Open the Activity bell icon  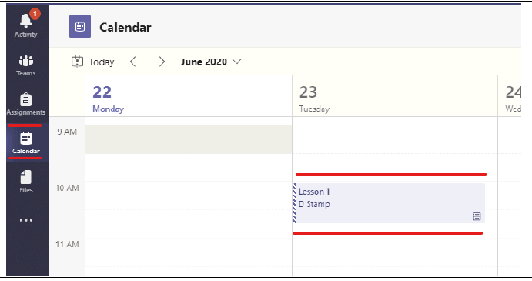click(25, 22)
